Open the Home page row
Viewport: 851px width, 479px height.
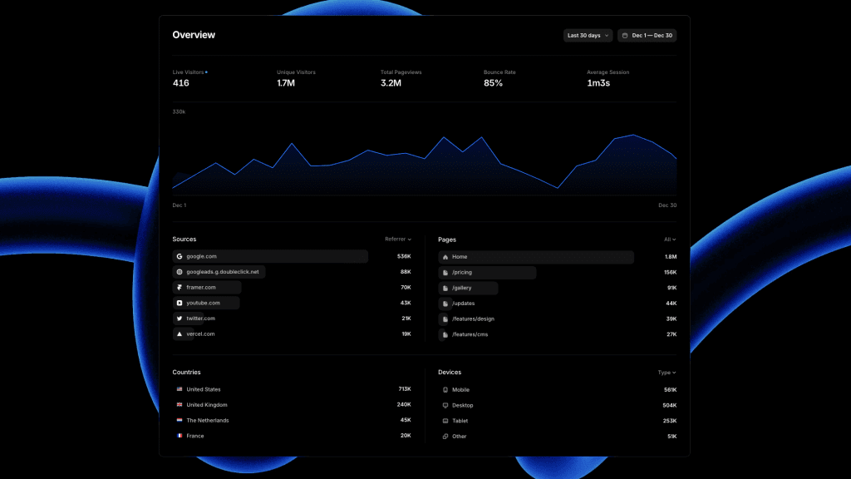558,257
